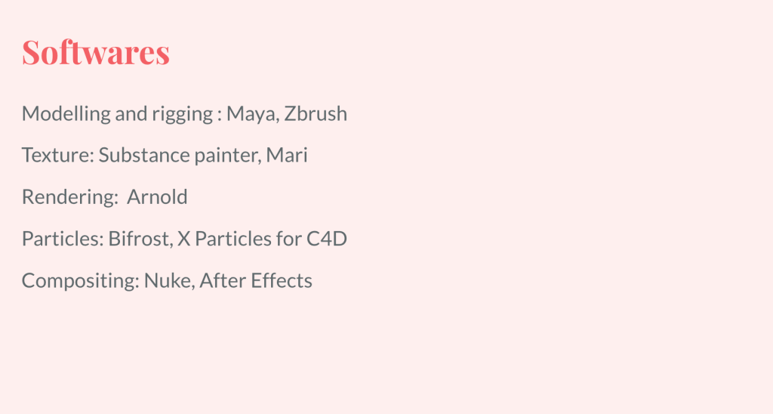Click the word Mari

coord(287,155)
